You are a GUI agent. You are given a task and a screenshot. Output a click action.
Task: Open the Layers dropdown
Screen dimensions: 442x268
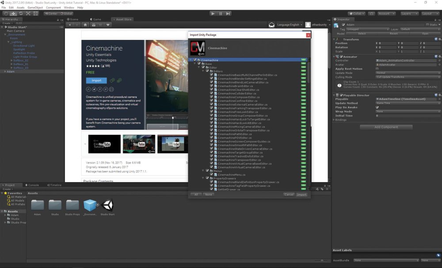click(409, 14)
